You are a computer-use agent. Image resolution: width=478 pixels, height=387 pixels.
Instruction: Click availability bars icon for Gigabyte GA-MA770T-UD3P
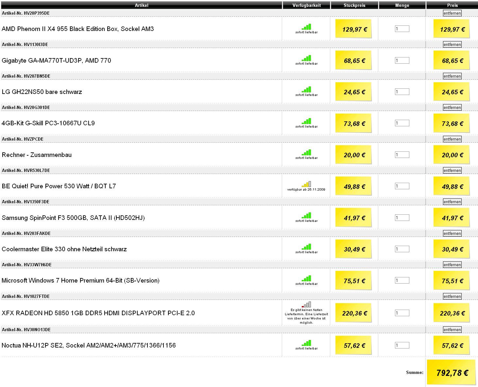click(x=307, y=58)
